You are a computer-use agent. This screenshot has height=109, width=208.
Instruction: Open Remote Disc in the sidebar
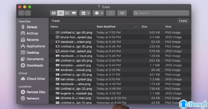(x=33, y=92)
